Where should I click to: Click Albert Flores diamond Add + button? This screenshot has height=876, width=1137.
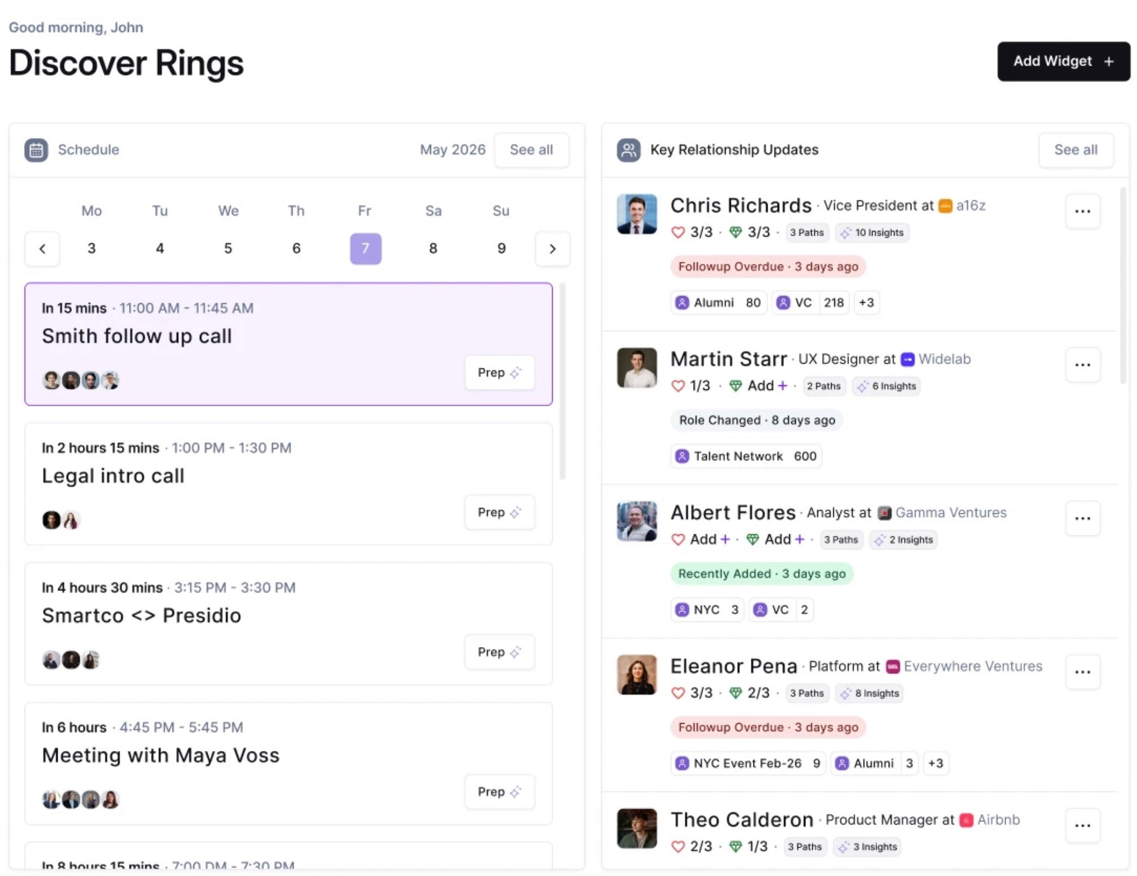pyautogui.click(x=775, y=539)
